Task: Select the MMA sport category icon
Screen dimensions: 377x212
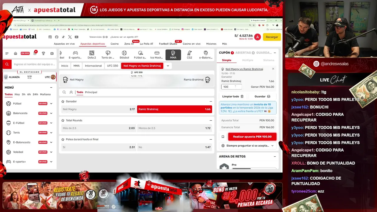Action: tap(173, 55)
